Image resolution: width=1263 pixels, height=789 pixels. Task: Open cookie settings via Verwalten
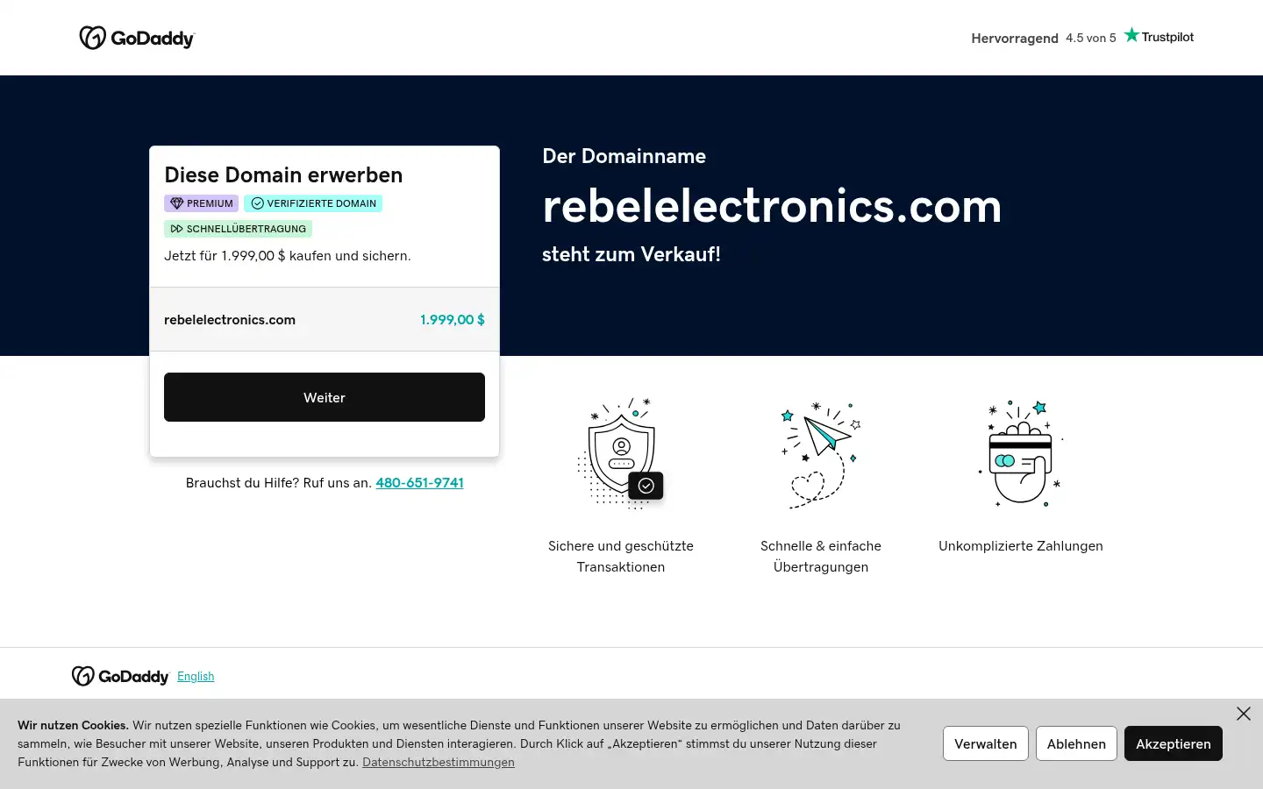[986, 743]
